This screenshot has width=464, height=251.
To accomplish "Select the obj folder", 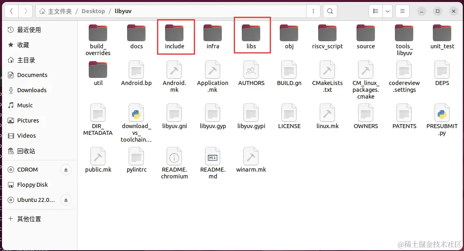I will click(289, 37).
